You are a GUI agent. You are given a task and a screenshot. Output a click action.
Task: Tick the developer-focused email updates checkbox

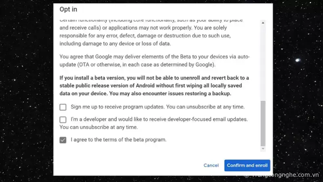click(x=63, y=119)
